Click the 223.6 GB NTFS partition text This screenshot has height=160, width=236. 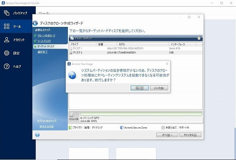pos(88,121)
